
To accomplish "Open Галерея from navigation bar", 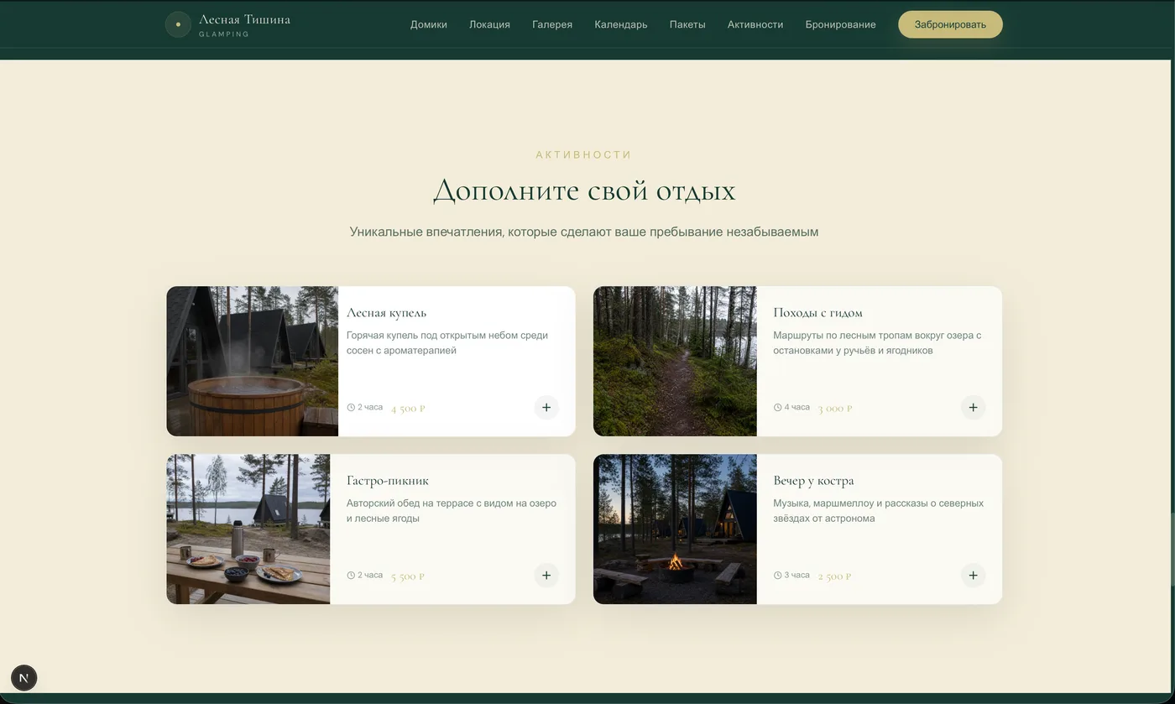I will coord(552,24).
